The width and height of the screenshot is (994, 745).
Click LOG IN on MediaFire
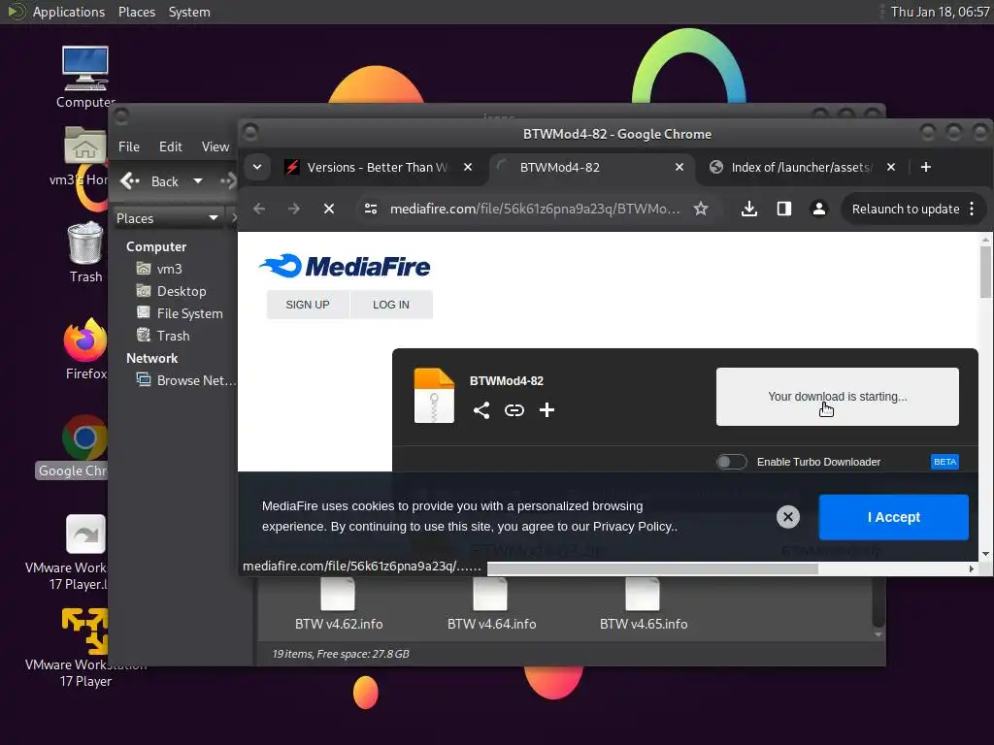(391, 305)
